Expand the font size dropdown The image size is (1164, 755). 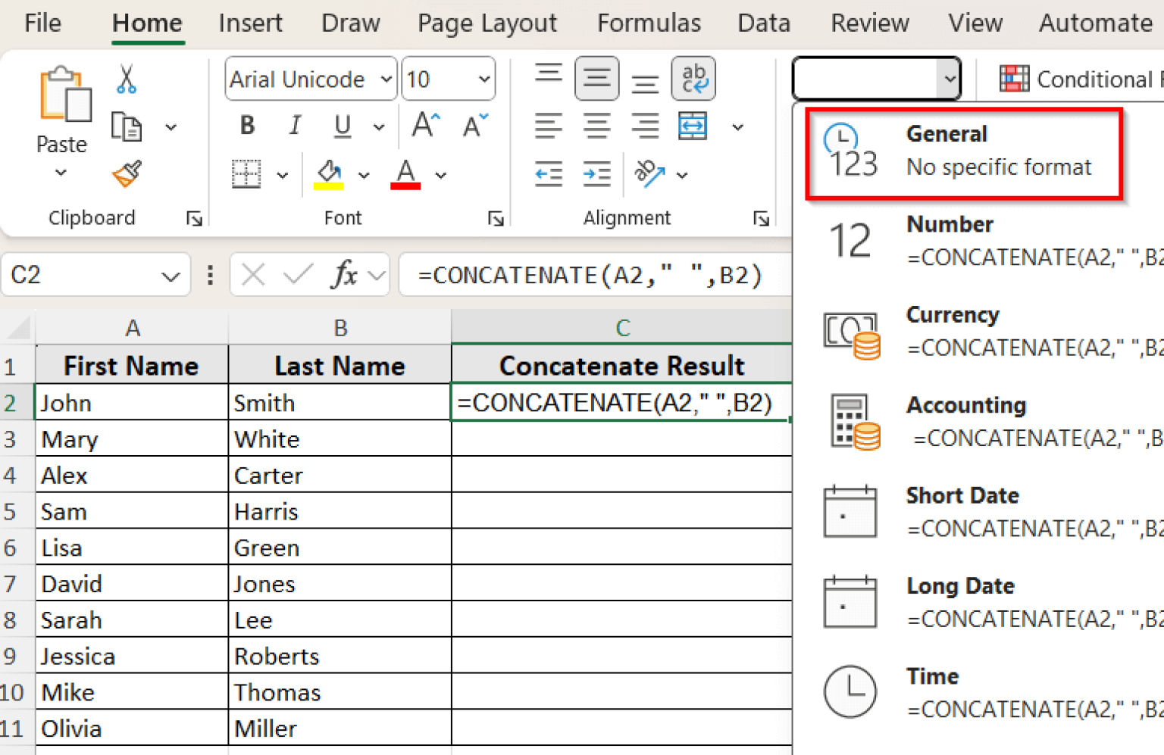pyautogui.click(x=483, y=79)
